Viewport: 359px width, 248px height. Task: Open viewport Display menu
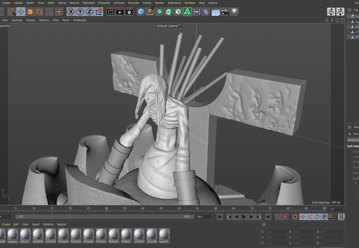pos(30,20)
